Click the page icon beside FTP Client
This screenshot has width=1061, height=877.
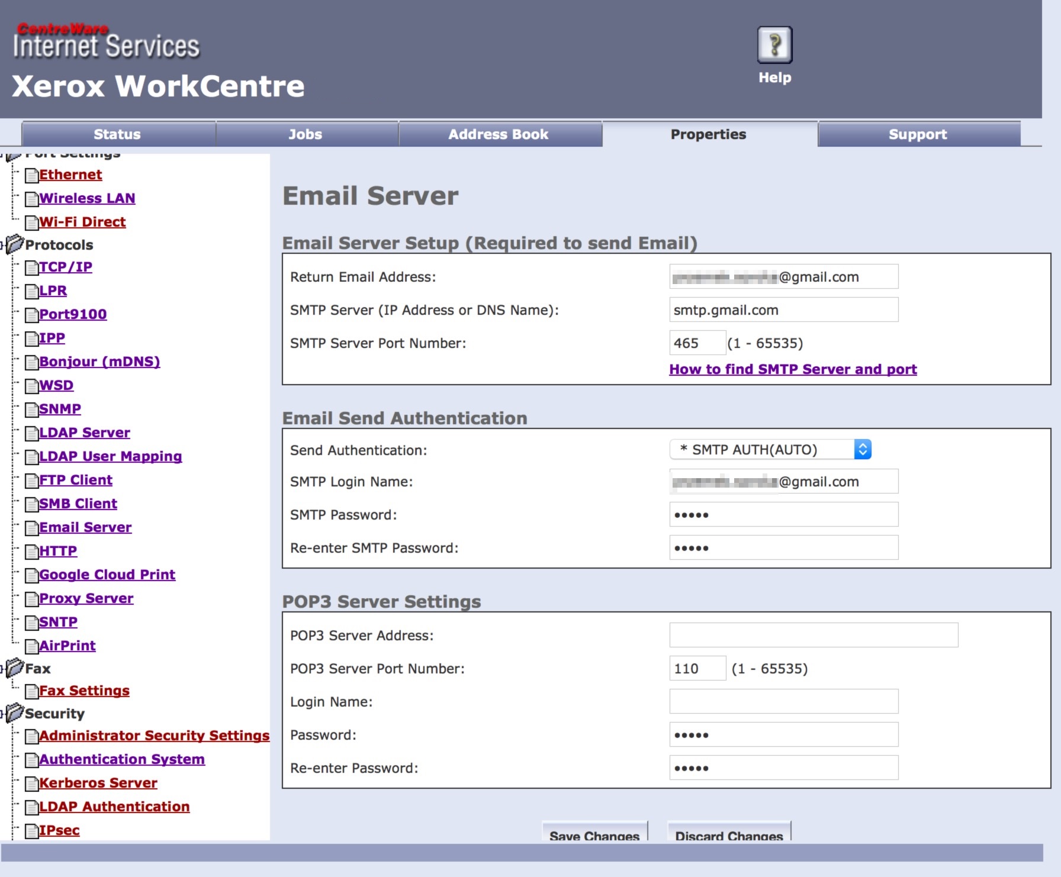coord(32,481)
